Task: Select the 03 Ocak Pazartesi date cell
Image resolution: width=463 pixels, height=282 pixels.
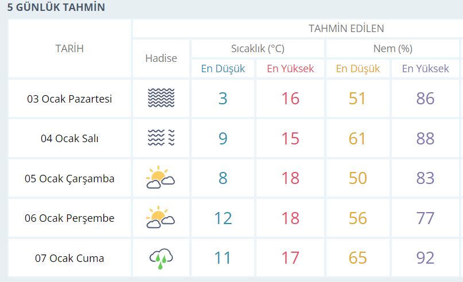Action: coord(69,99)
